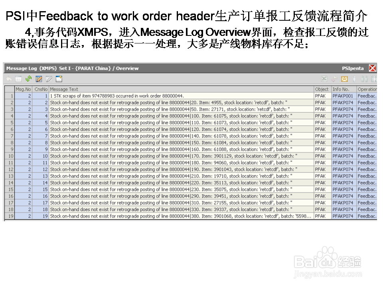Click the orange mail envelope icon
Screen dimensions: 383x287
[344, 79]
